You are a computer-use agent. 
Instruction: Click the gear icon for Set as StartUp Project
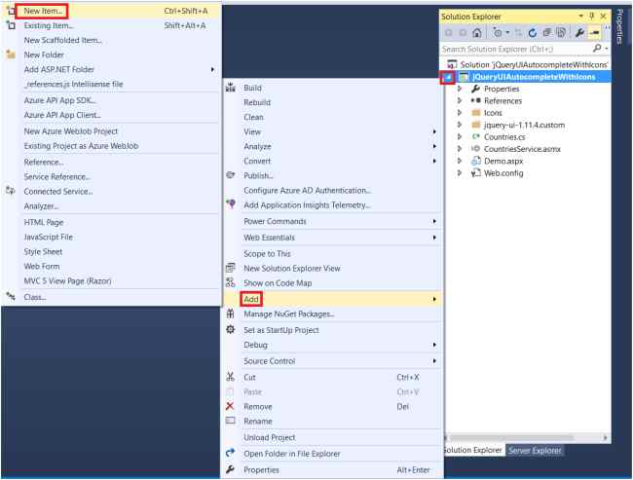tap(231, 329)
